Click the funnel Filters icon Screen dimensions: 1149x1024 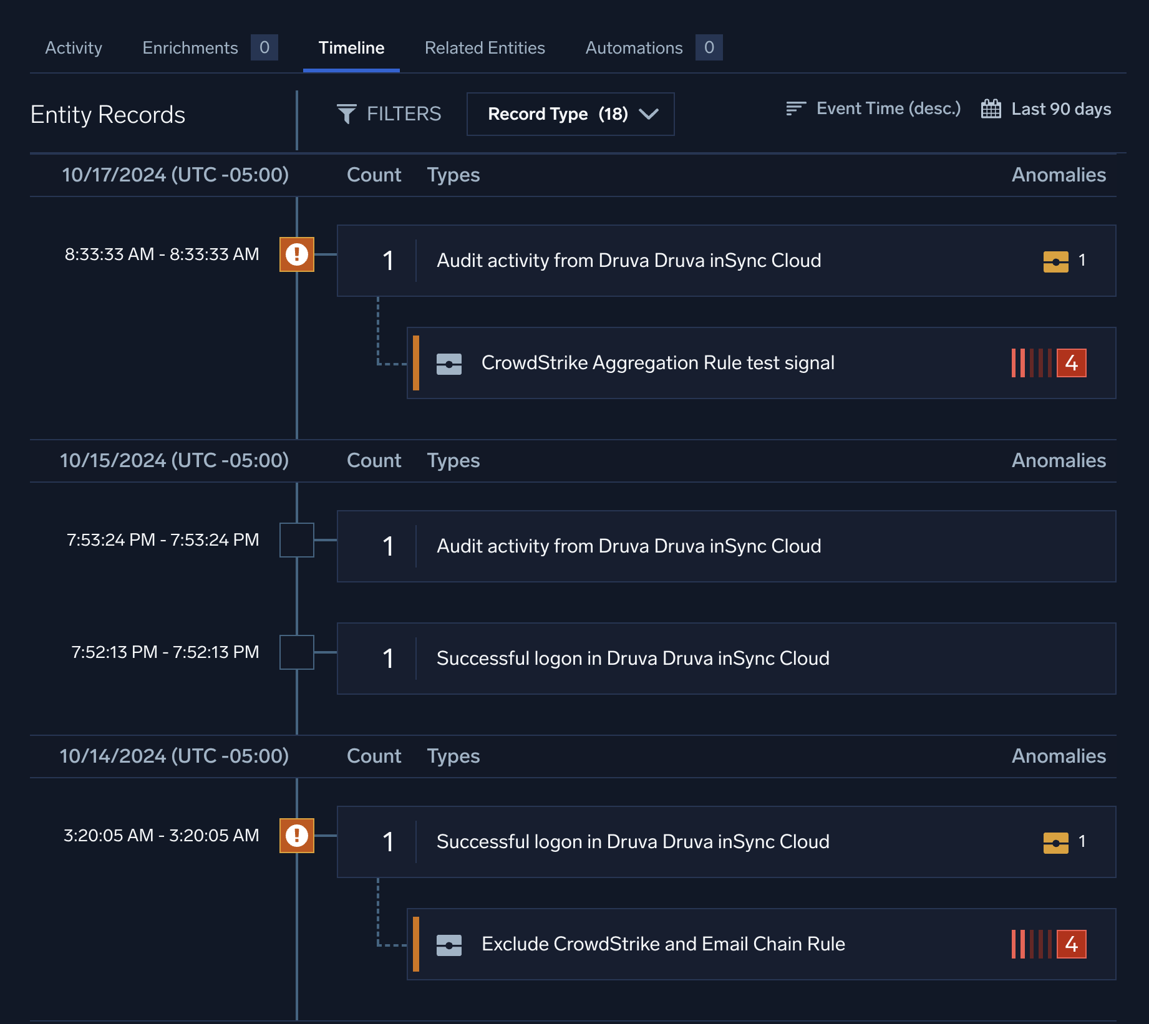346,114
